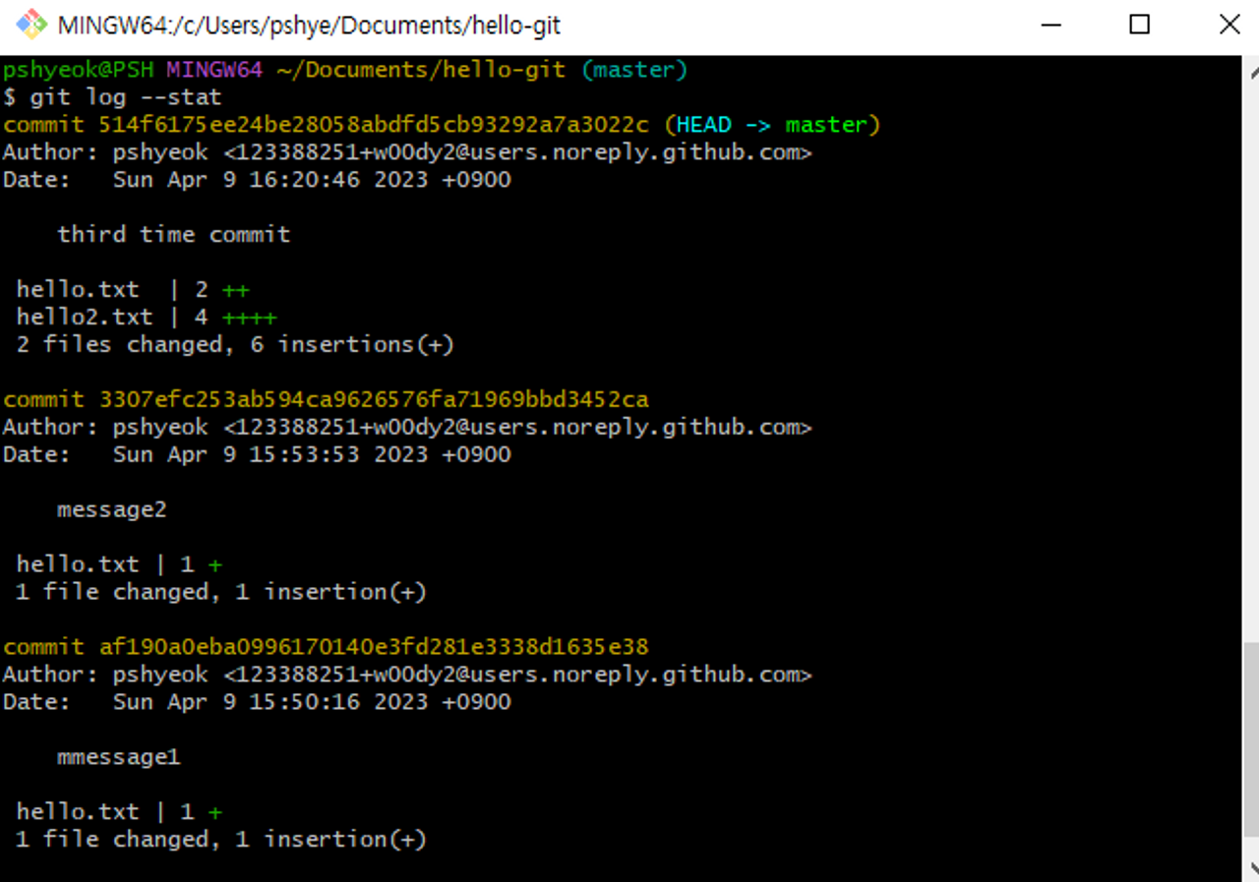Click commit hash 514f6175ee24be28058abdfd5cb93292a7a3022c
1259x882 pixels.
pos(374,125)
